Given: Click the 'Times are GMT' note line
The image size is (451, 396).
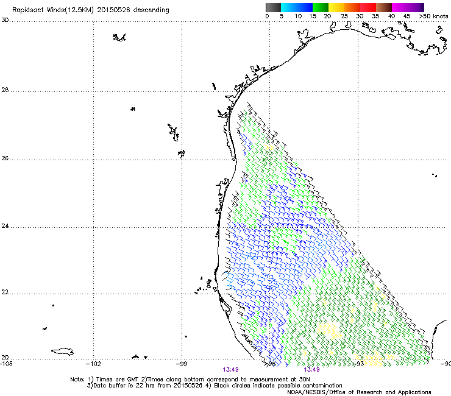Looking at the screenshot, I should (190, 380).
